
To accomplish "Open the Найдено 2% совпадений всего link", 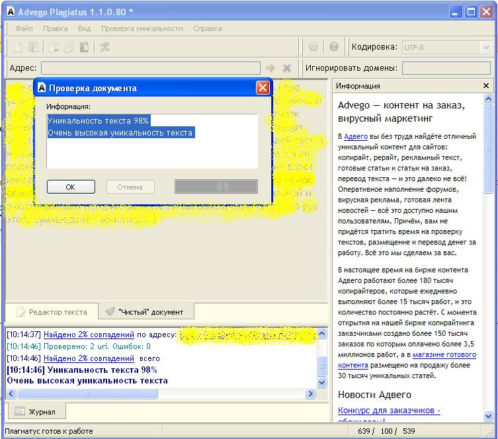I will pyautogui.click(x=89, y=358).
